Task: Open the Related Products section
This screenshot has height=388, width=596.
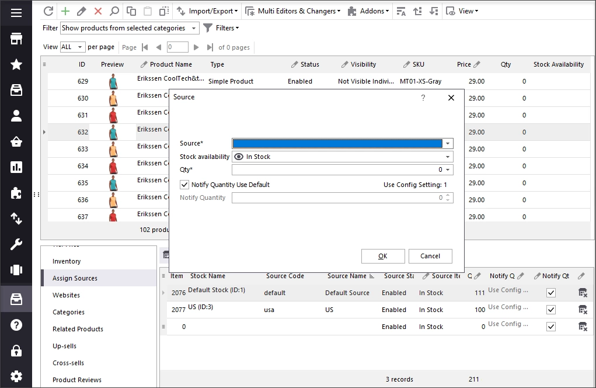Action: click(78, 329)
